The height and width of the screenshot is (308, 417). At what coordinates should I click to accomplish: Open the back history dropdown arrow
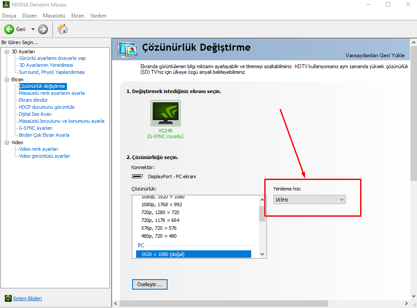(x=33, y=29)
